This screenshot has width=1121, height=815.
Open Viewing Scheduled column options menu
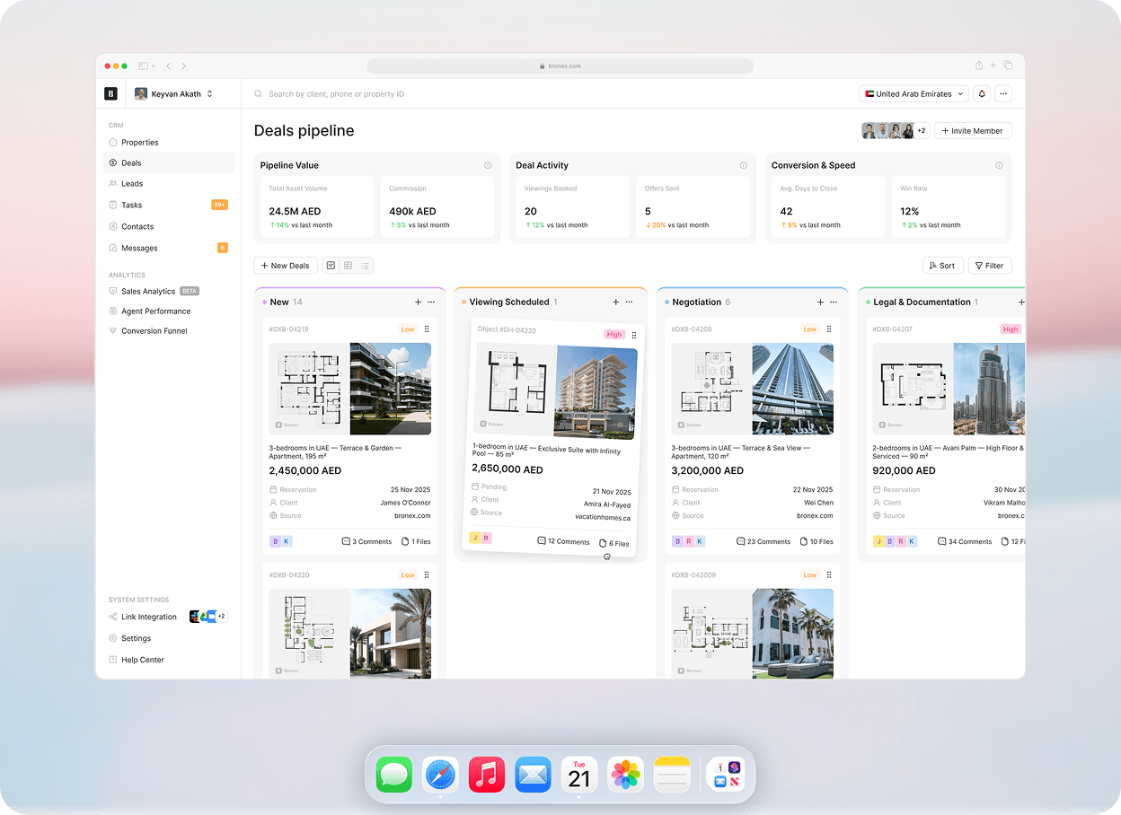tap(629, 302)
